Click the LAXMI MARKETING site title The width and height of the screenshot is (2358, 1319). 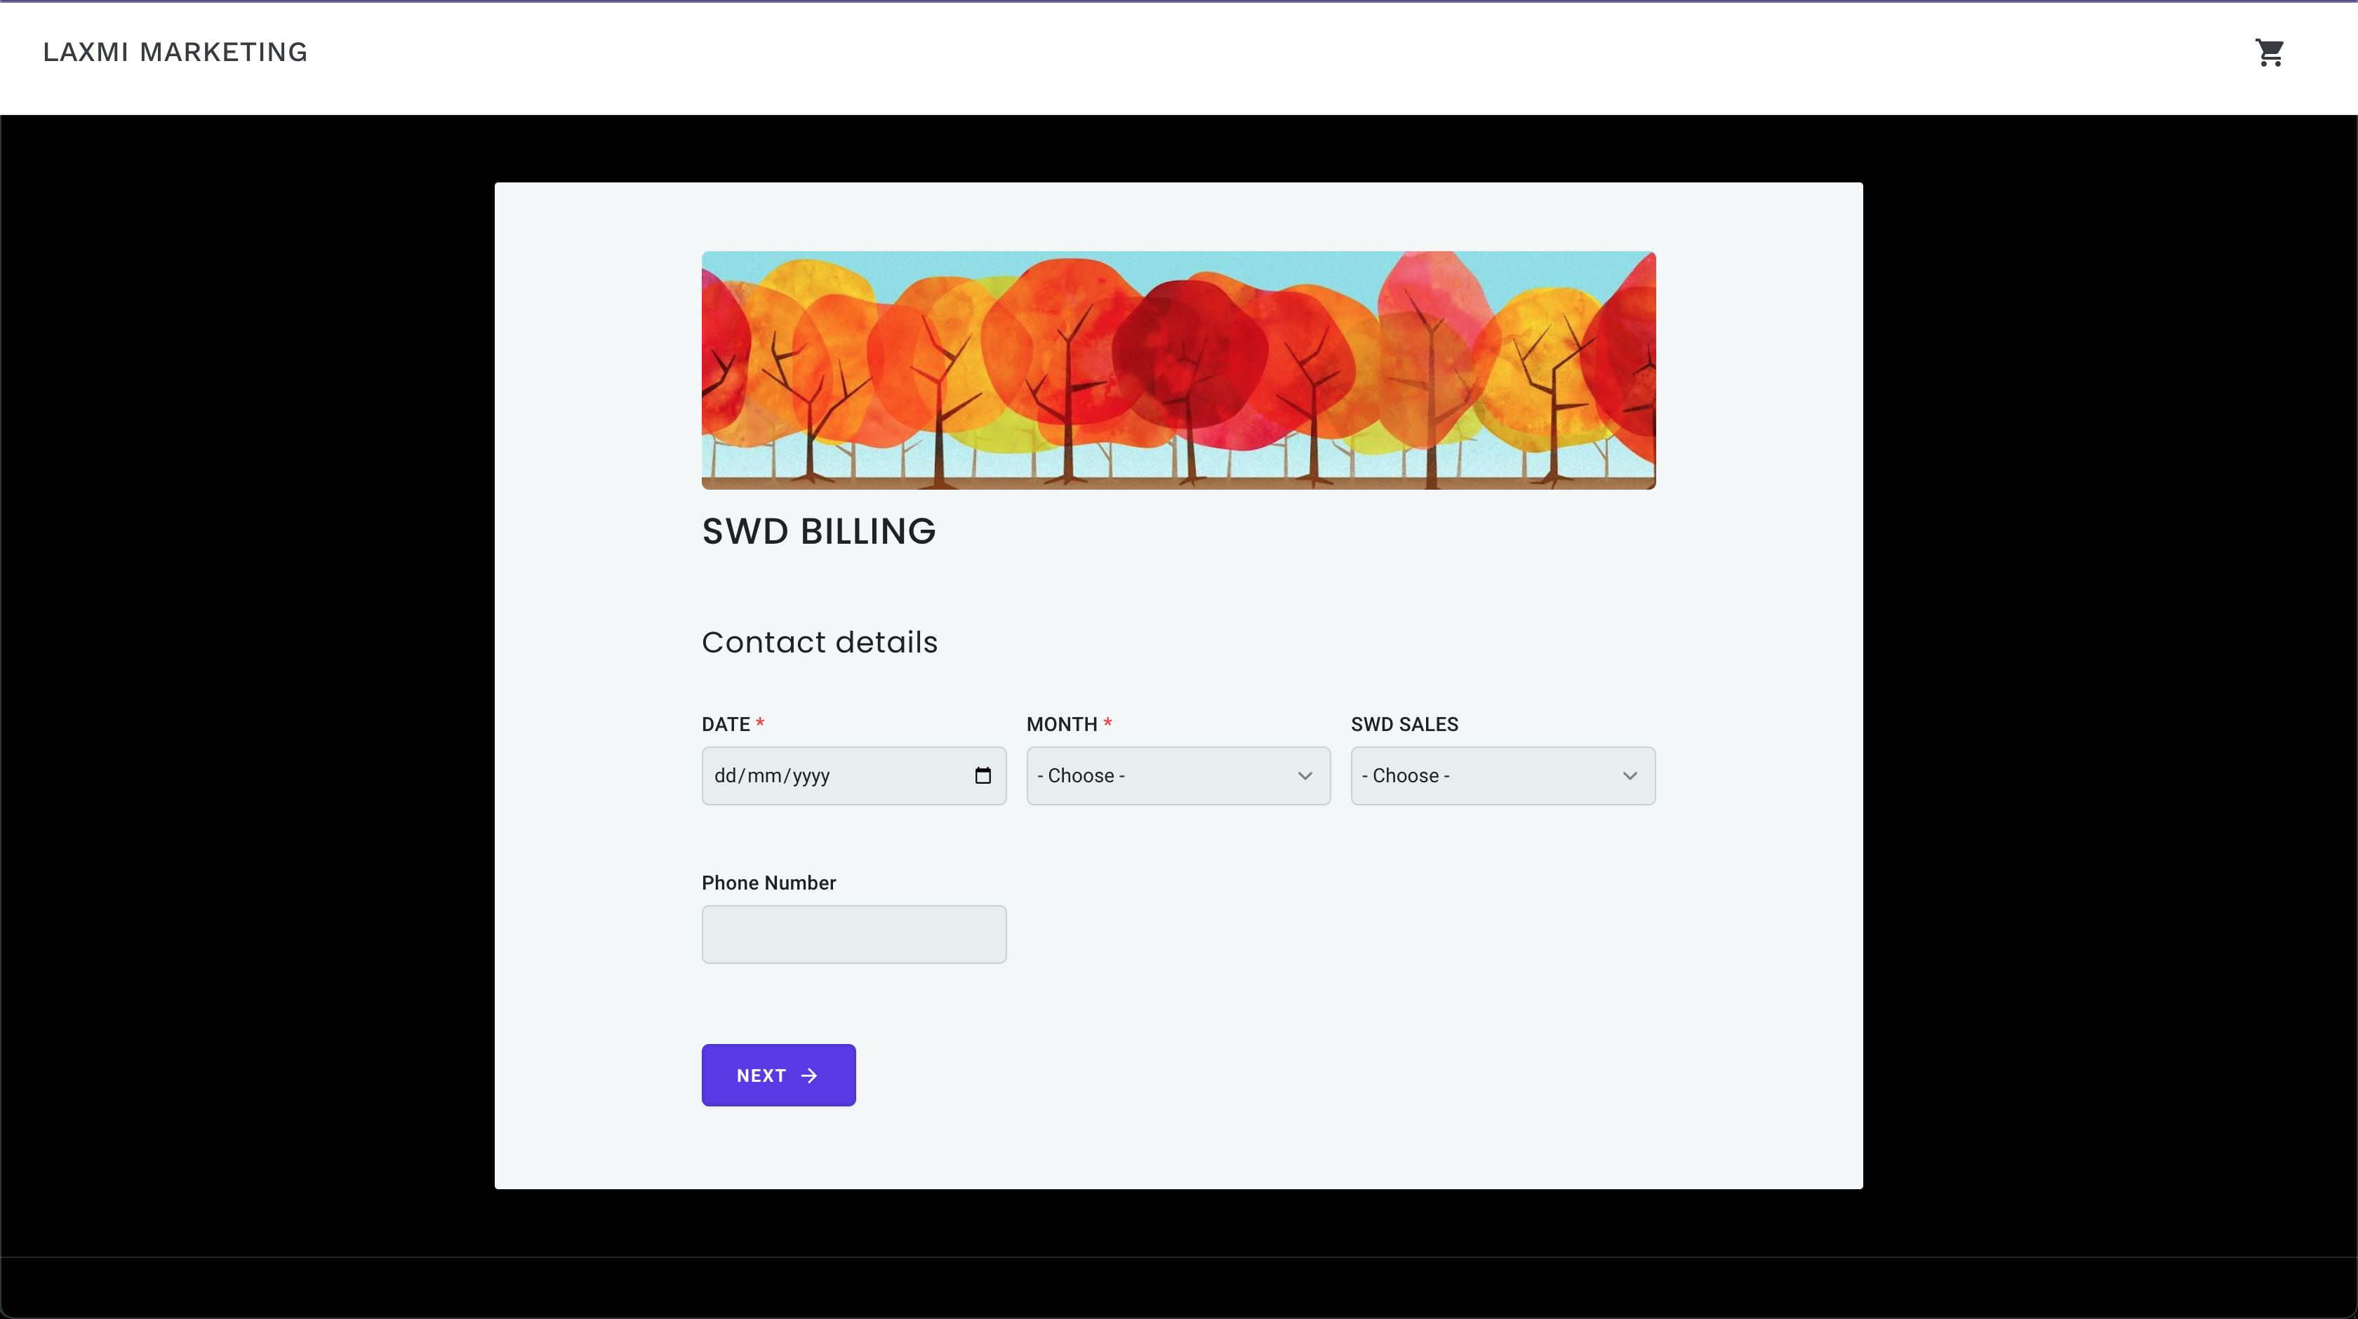[x=175, y=52]
